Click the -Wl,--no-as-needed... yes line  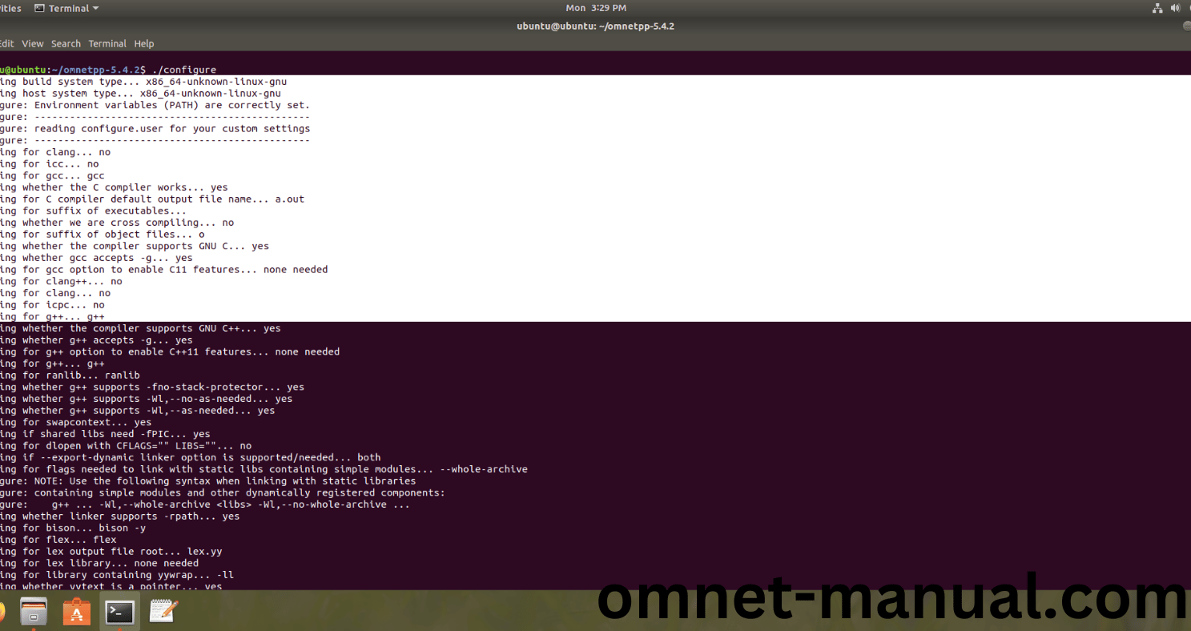[147, 399]
